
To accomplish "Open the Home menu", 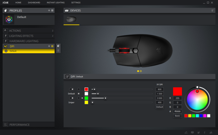I will pyautogui.click(x=18, y=3).
